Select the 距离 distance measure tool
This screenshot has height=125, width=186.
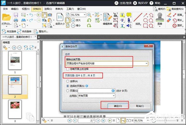click(177, 15)
